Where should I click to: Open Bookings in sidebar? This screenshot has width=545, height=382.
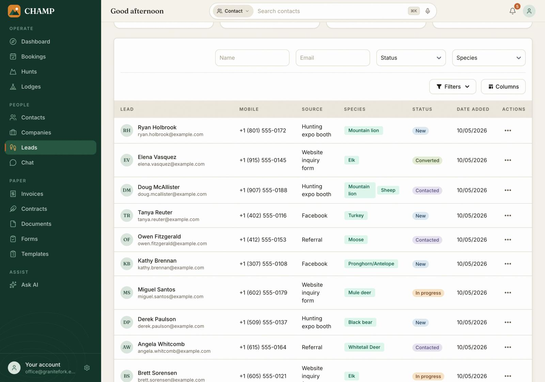tap(50, 57)
